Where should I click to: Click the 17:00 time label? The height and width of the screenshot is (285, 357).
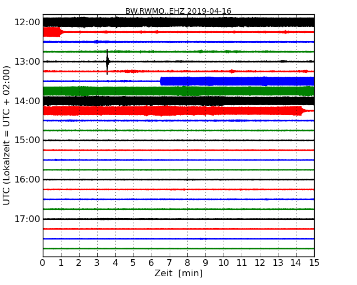(x=27, y=219)
